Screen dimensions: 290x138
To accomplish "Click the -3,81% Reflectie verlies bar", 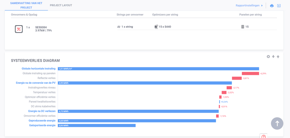I will [x=237, y=78].
